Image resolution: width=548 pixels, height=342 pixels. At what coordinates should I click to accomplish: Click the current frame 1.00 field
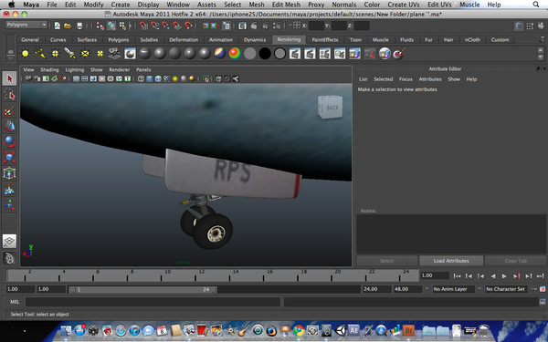(x=435, y=275)
